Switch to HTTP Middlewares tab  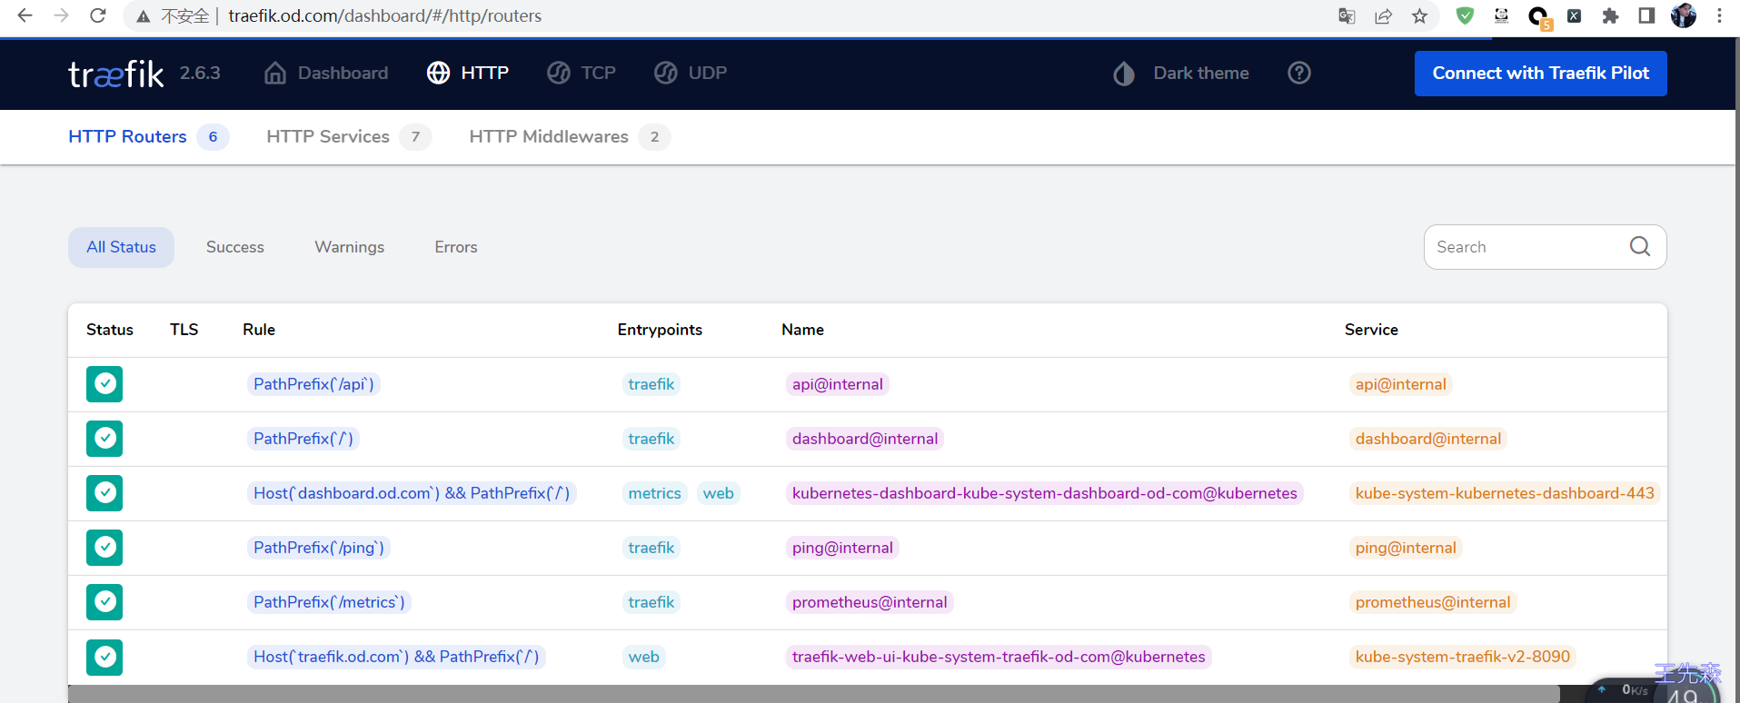coord(569,136)
